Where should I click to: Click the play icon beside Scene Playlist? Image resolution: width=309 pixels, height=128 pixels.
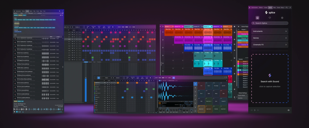pyautogui.click(x=239, y=26)
